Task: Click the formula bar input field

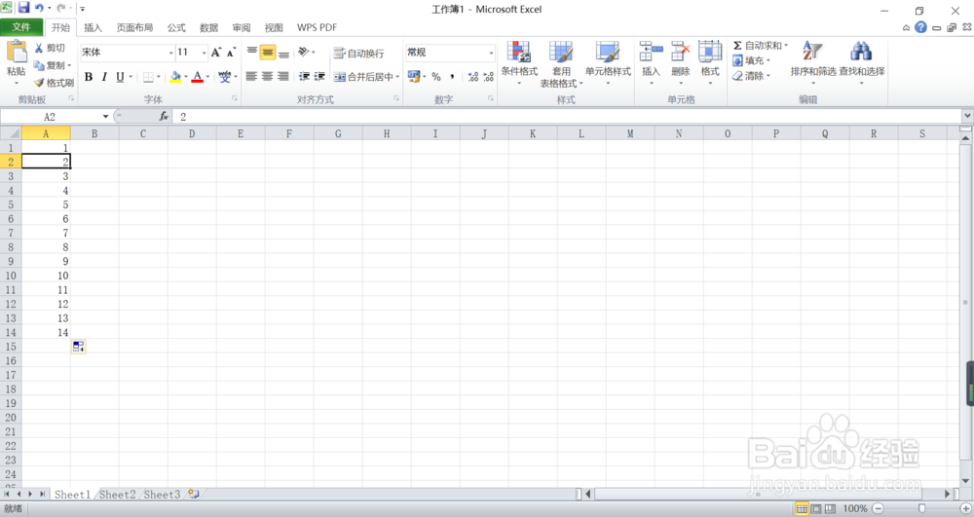Action: pos(567,116)
